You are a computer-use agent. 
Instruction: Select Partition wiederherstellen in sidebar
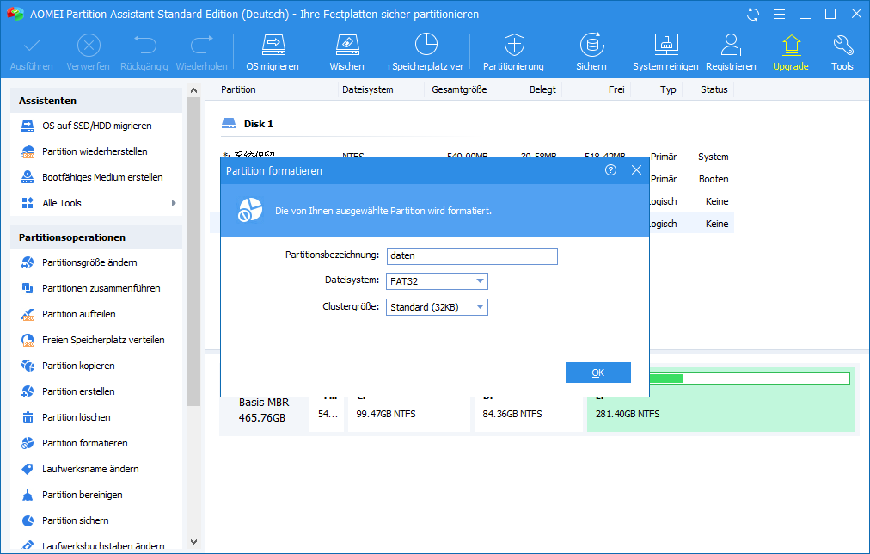click(95, 151)
